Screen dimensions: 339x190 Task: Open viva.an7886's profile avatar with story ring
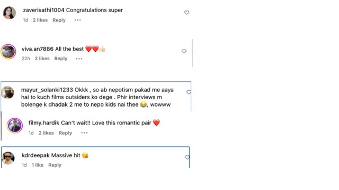click(8, 52)
